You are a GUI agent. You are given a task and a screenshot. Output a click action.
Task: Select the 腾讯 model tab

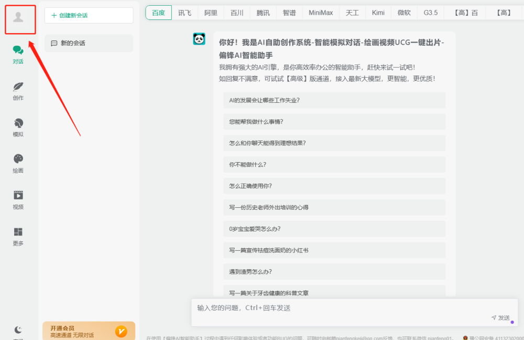coord(263,13)
